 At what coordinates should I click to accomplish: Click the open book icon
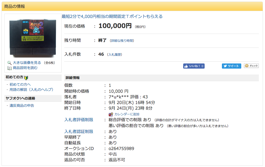click(9, 68)
